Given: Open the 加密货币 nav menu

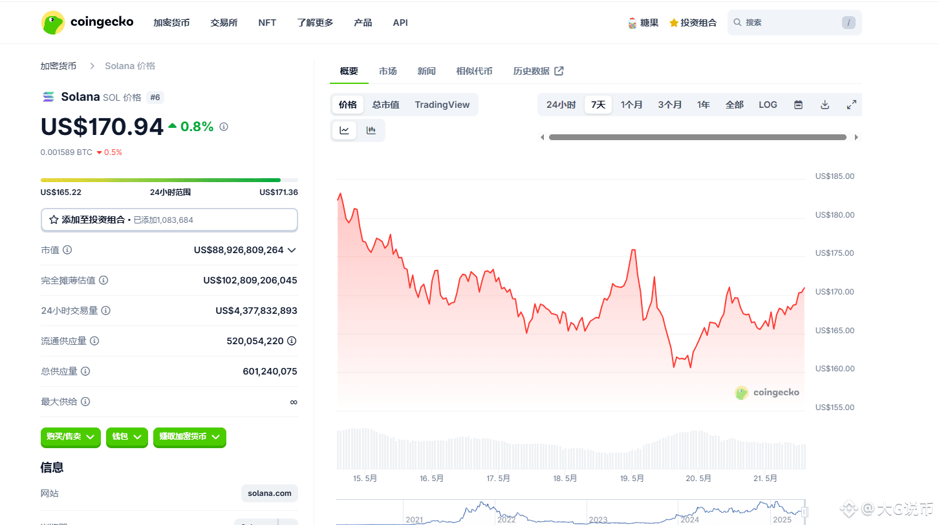Looking at the screenshot, I should (x=171, y=23).
